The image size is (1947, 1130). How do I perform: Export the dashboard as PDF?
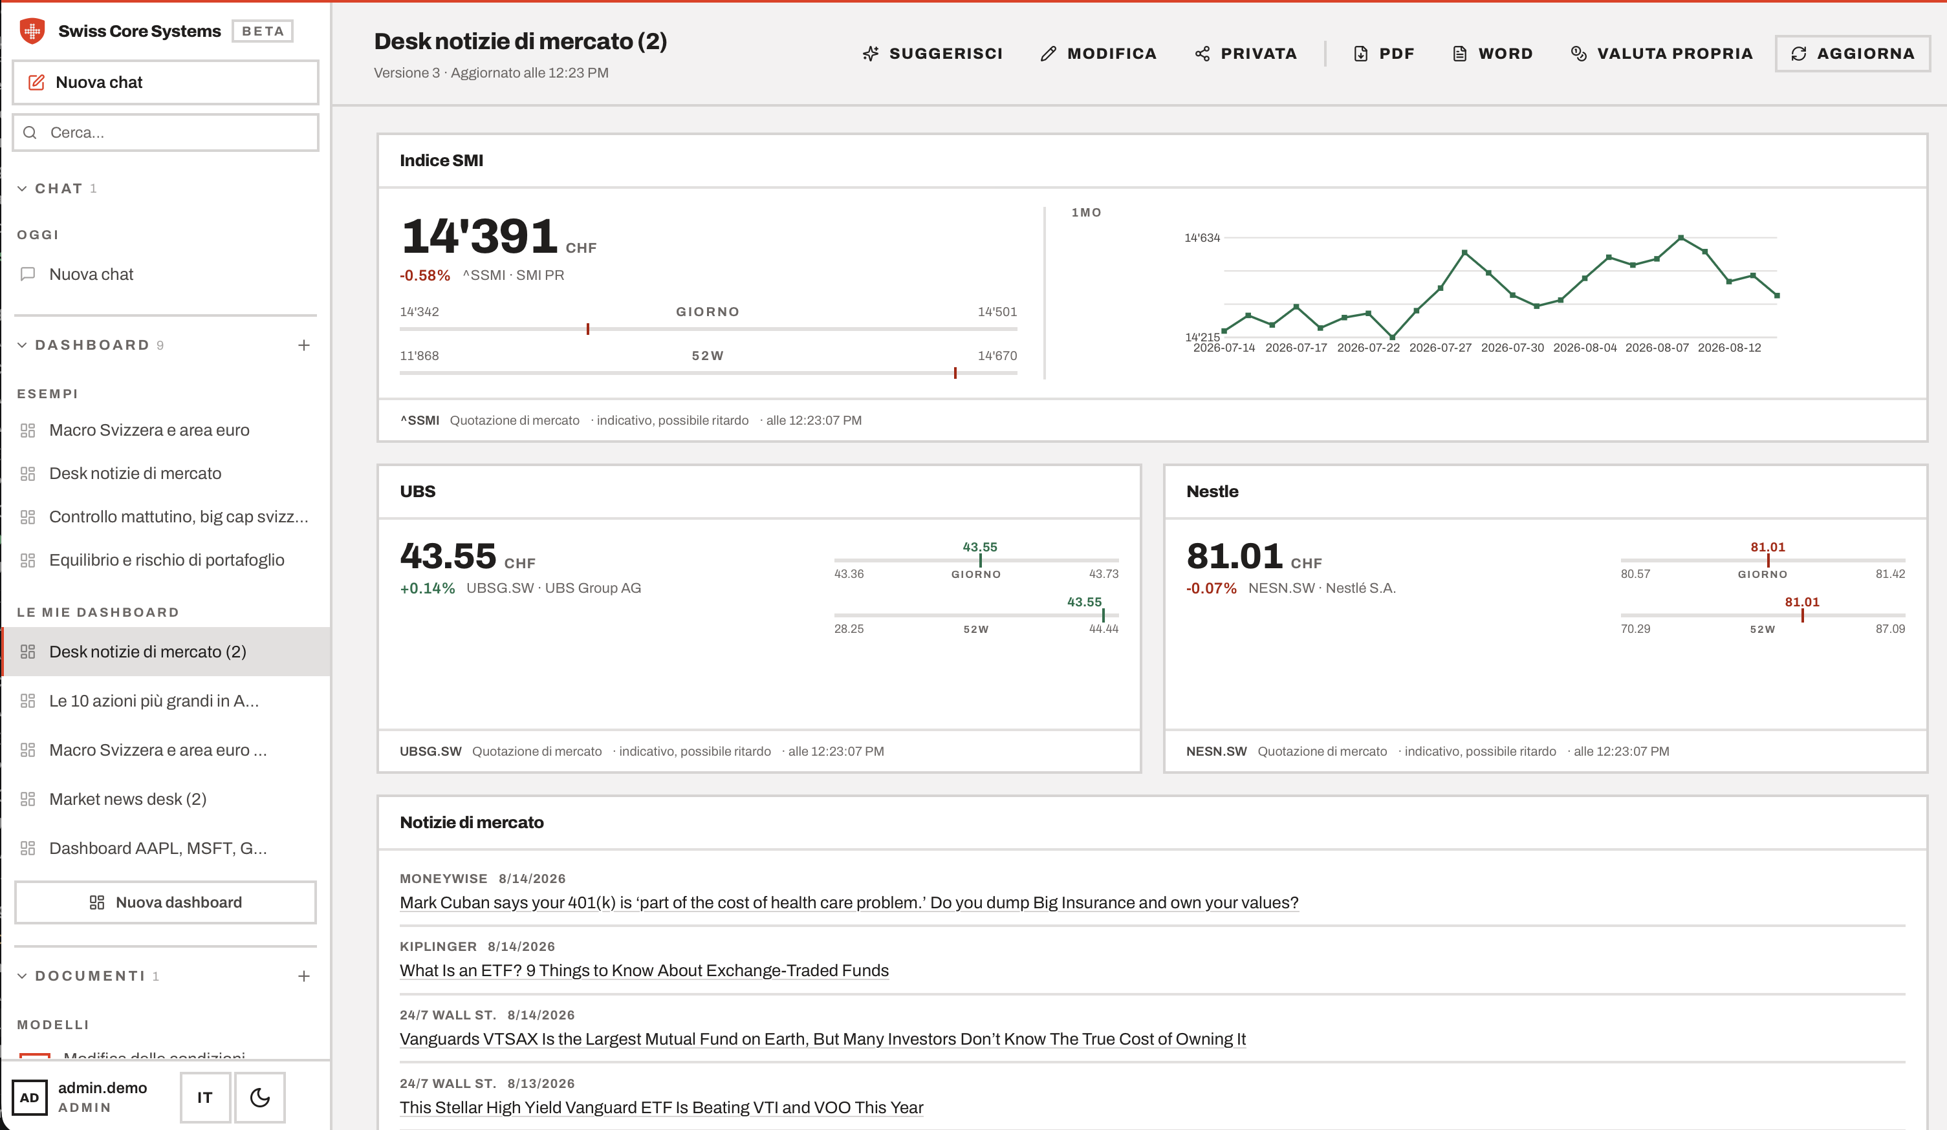(x=1384, y=53)
